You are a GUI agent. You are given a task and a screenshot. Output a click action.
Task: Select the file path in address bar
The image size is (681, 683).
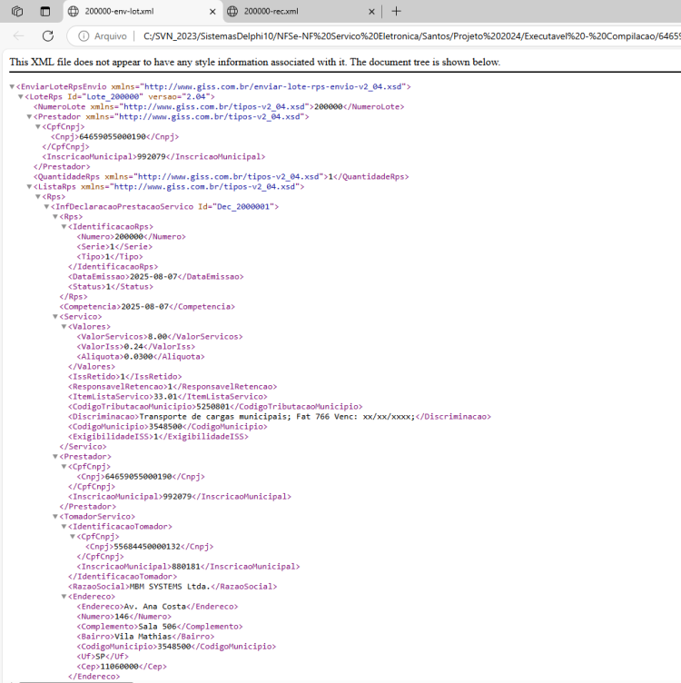point(411,36)
